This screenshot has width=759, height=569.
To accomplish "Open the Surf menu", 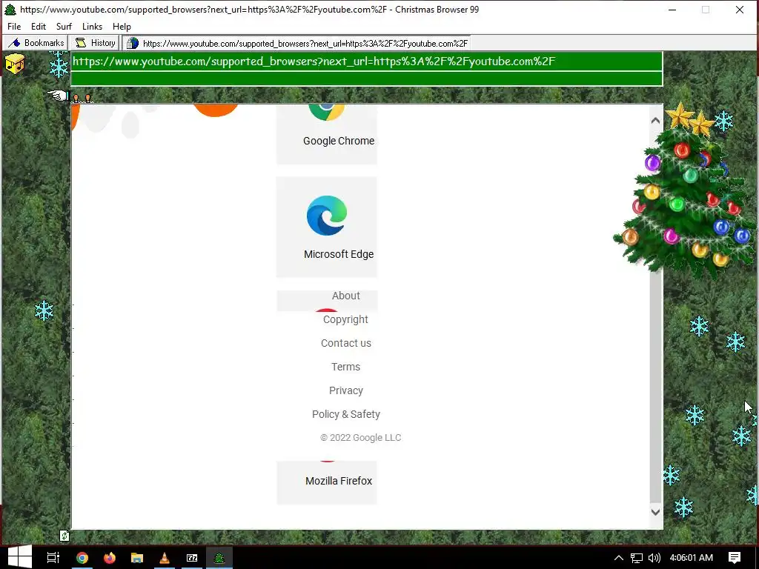I will point(64,27).
